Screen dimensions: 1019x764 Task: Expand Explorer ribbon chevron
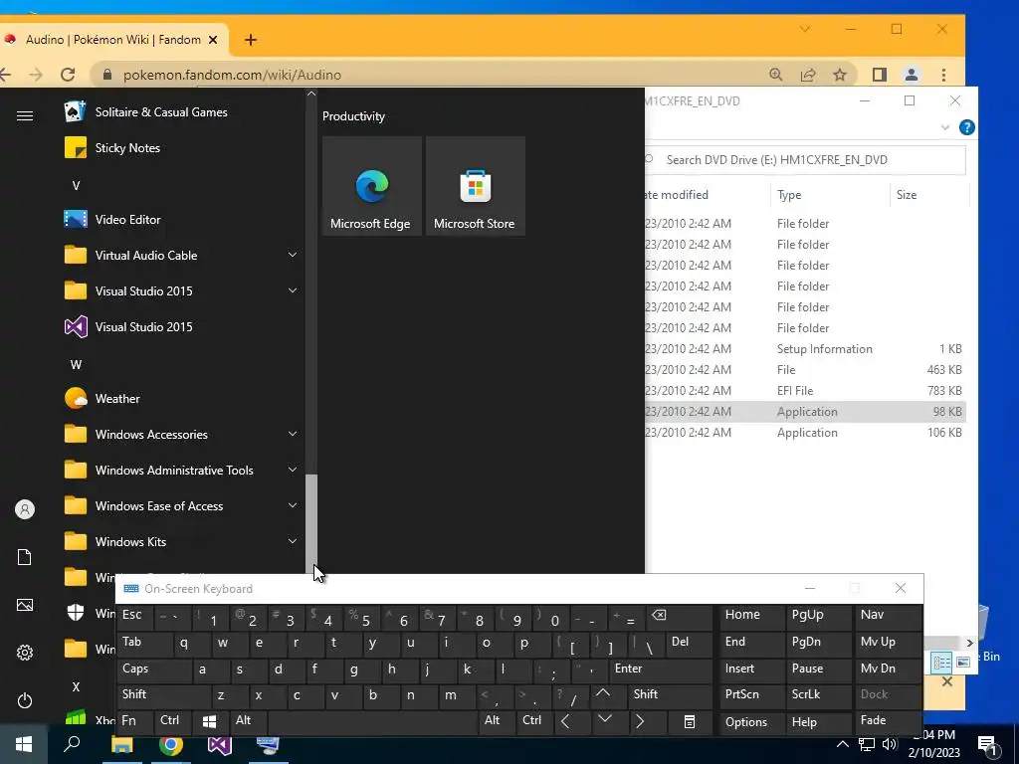tap(945, 128)
